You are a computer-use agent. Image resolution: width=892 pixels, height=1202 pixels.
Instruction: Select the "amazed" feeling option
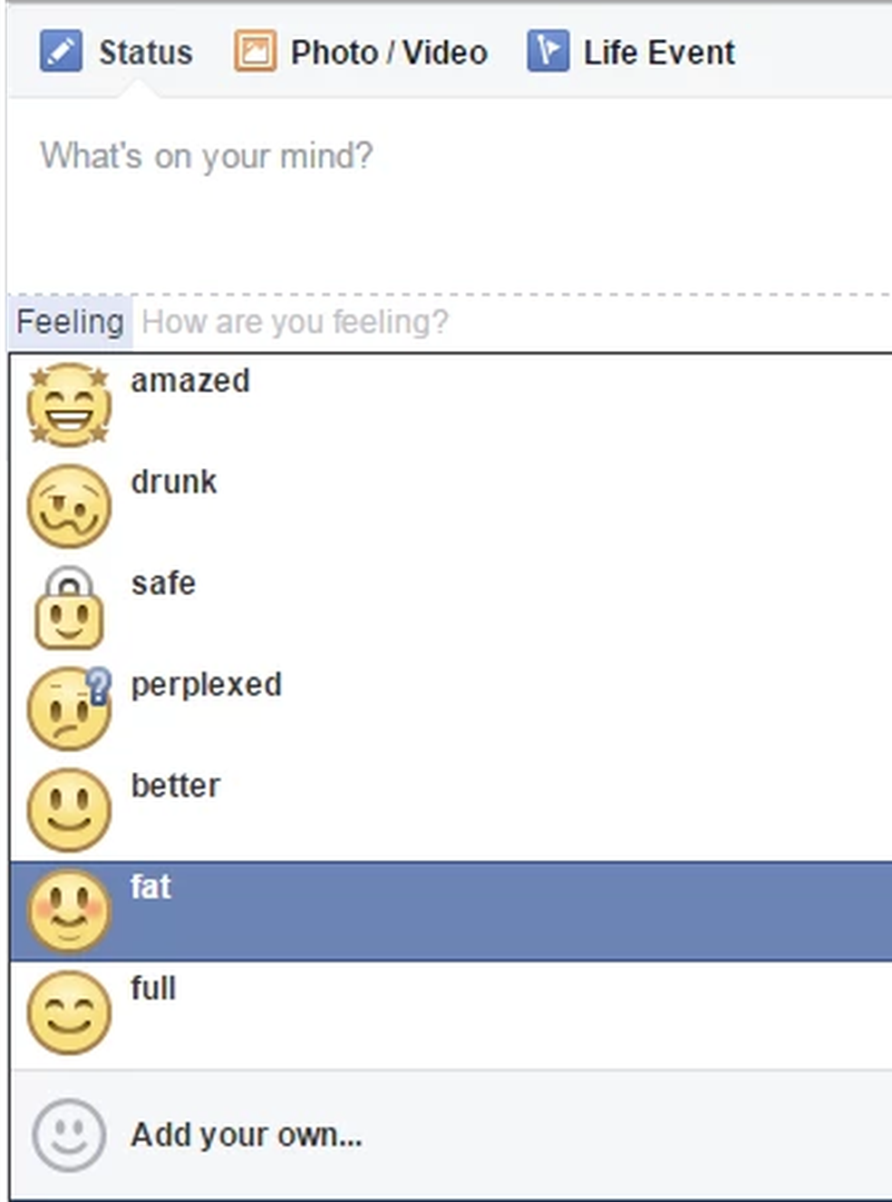tap(190, 381)
